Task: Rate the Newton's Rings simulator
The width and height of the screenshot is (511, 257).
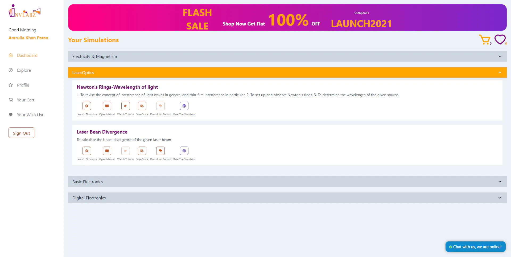Action: point(184,106)
